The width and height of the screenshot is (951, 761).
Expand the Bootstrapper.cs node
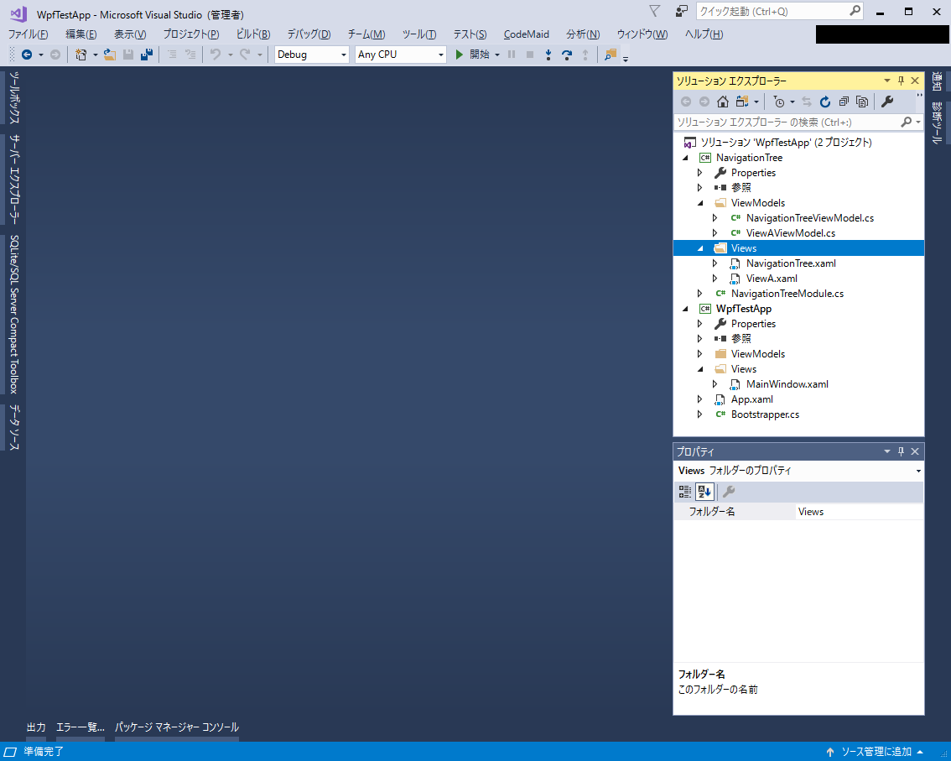pos(700,414)
